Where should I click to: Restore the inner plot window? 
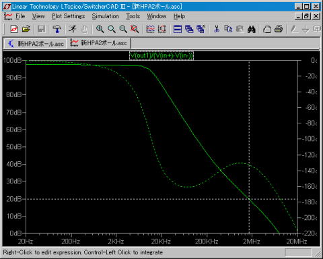(x=307, y=16)
